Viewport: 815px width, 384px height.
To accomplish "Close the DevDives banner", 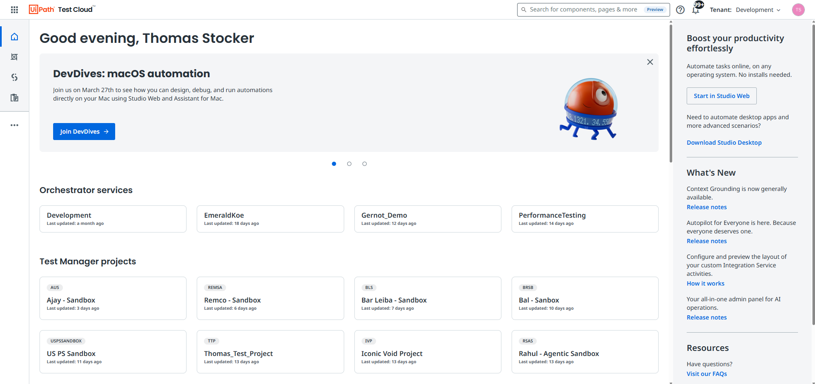I will (x=650, y=62).
